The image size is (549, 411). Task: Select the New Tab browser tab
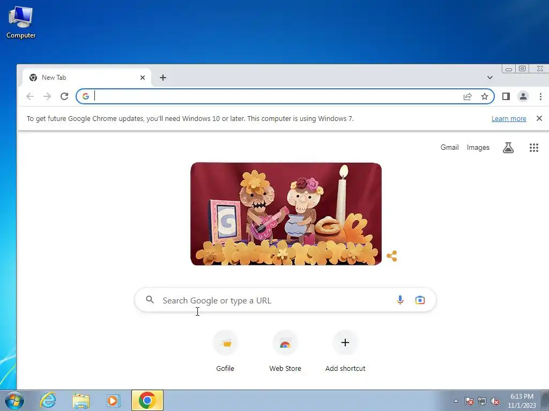tap(87, 78)
